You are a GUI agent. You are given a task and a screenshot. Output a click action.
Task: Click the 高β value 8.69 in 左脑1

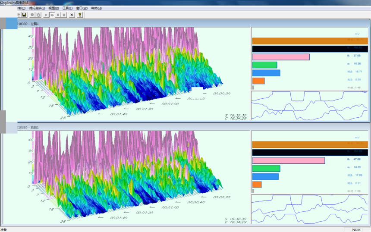tap(358, 80)
